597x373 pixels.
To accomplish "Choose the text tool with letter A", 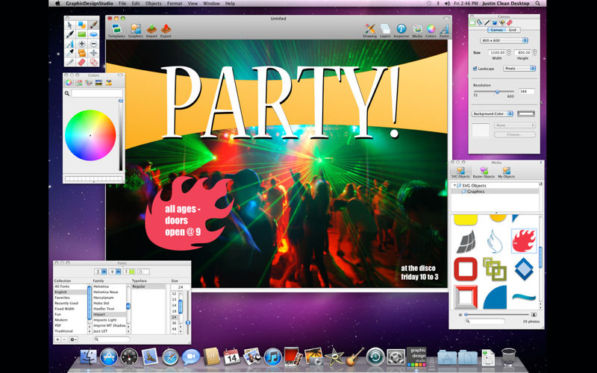I will tap(69, 43).
